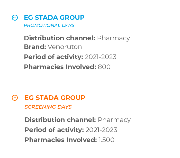
Task: Click Period of activity under Promotional Days
Action: click(x=70, y=57)
